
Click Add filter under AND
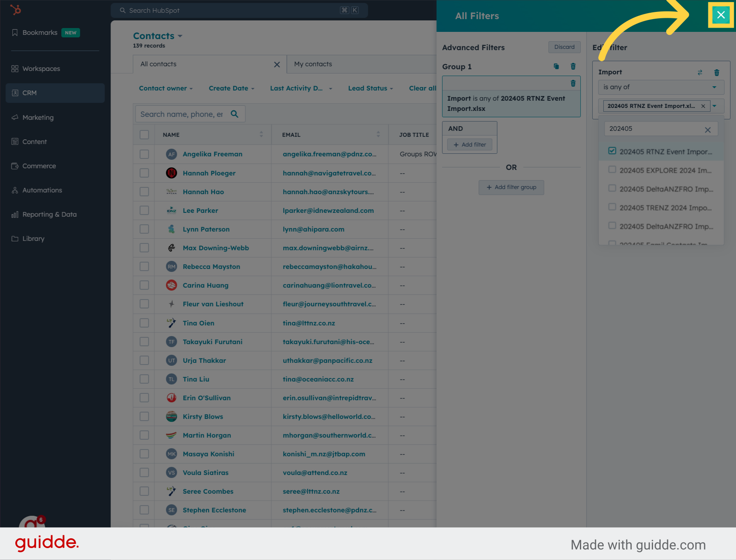pyautogui.click(x=470, y=145)
